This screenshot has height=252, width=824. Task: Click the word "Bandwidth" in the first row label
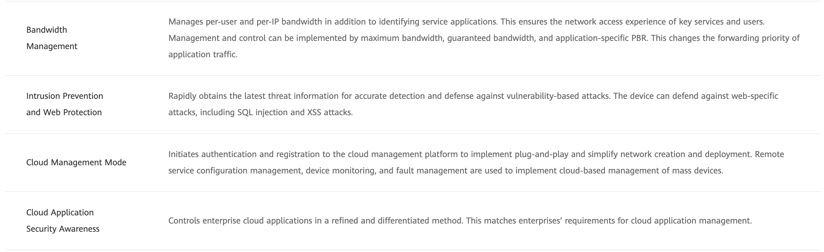pyautogui.click(x=47, y=30)
